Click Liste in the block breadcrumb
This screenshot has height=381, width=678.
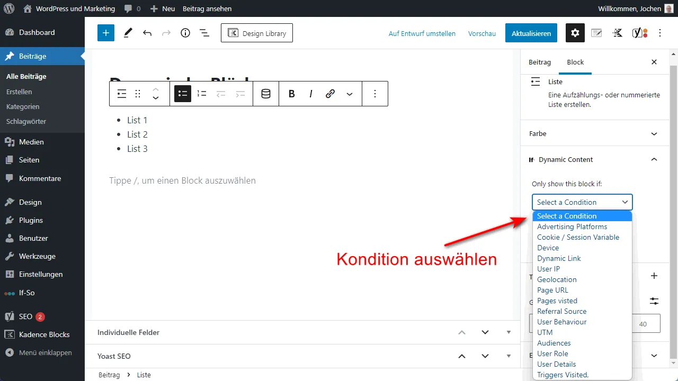click(144, 375)
